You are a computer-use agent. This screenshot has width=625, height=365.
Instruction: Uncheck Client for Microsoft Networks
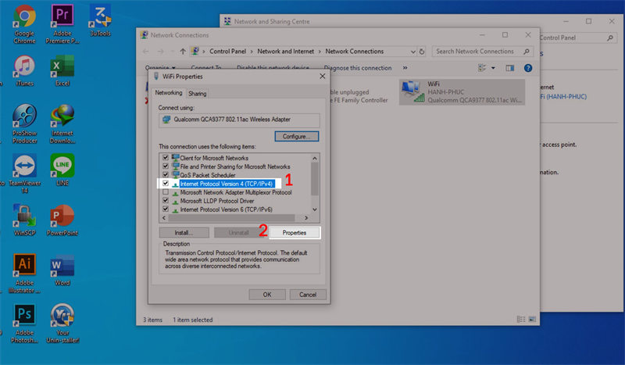point(166,158)
